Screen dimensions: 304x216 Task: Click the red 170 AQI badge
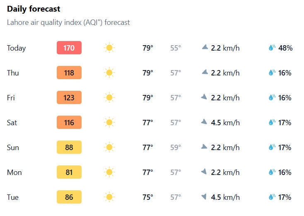[x=69, y=48]
